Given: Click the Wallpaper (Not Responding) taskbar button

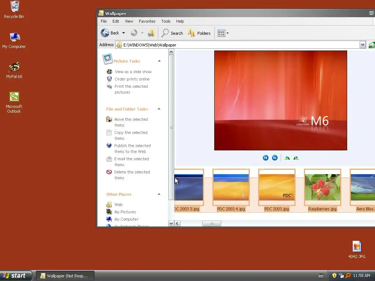Looking at the screenshot, I should [x=65, y=276].
